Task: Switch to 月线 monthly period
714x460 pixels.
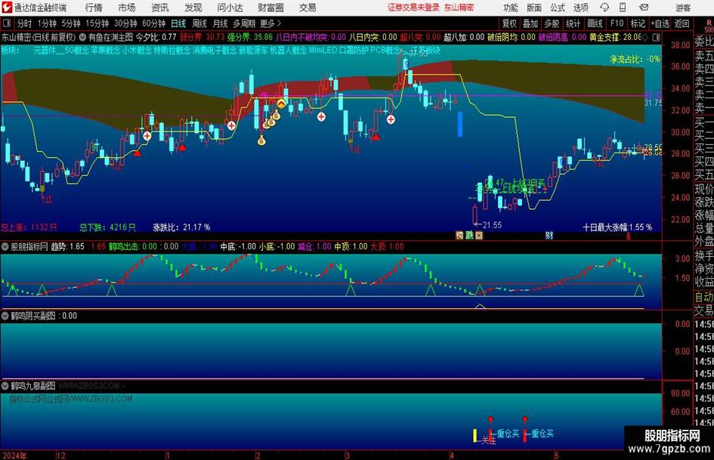Action: coord(221,23)
